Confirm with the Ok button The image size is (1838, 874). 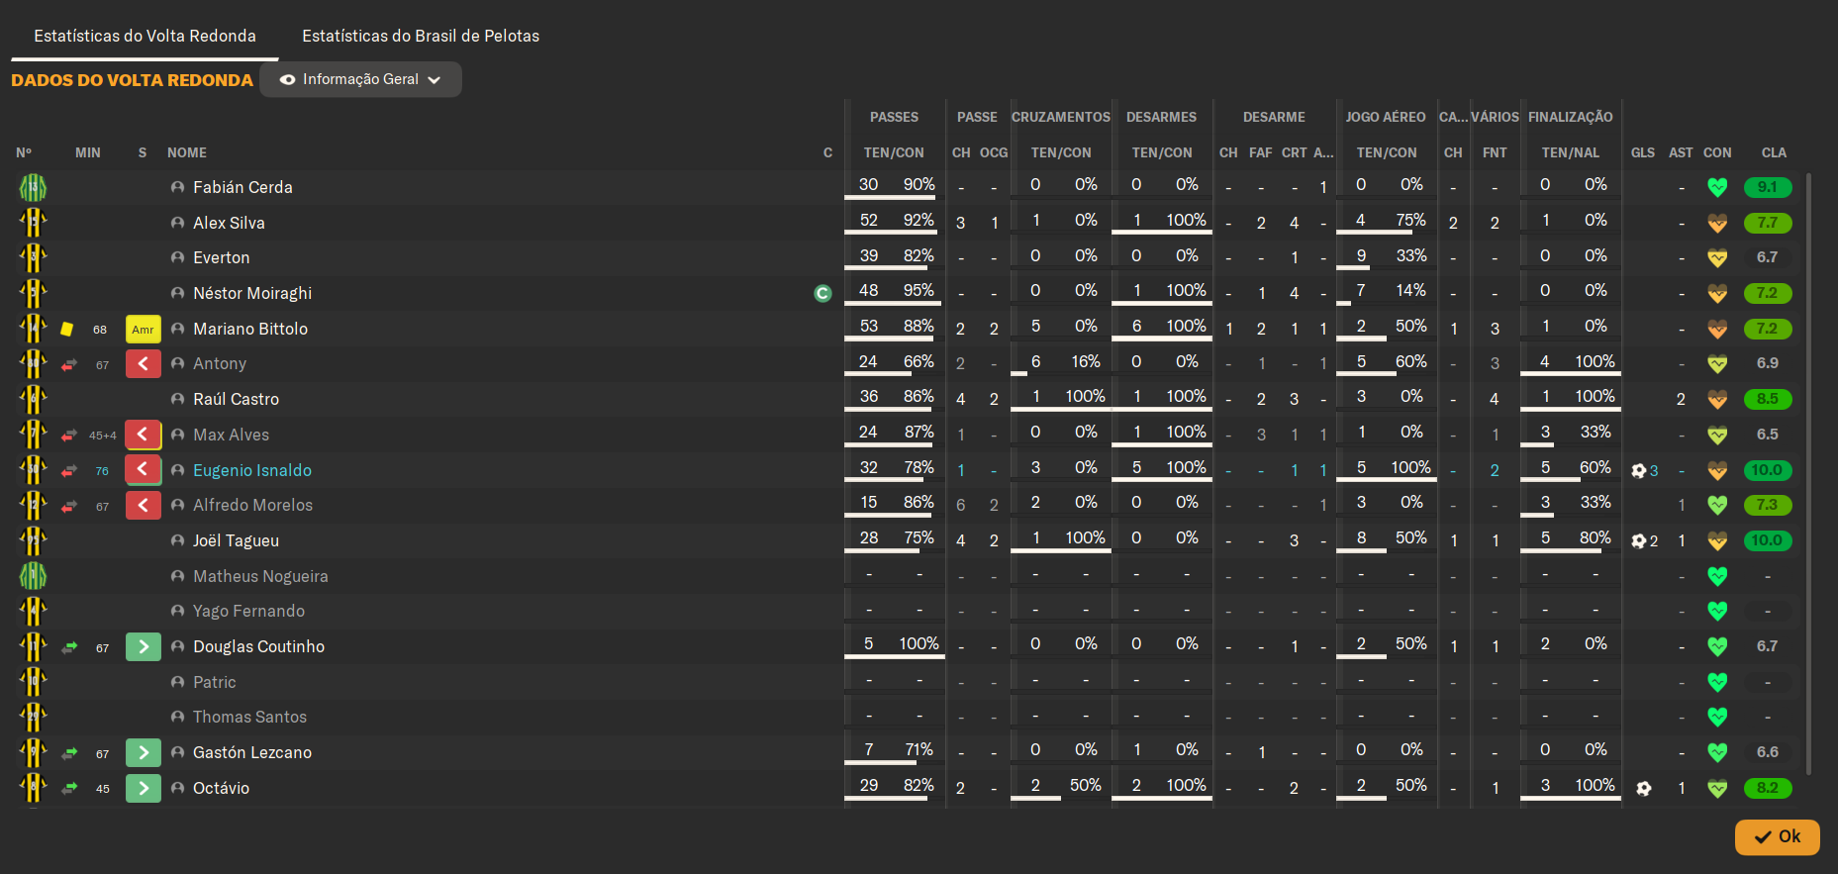[x=1777, y=836]
